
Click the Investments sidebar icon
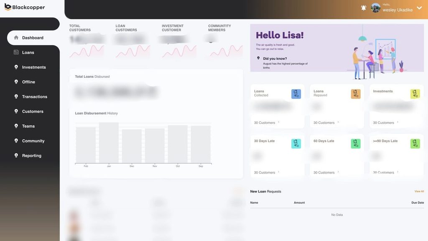coord(16,67)
